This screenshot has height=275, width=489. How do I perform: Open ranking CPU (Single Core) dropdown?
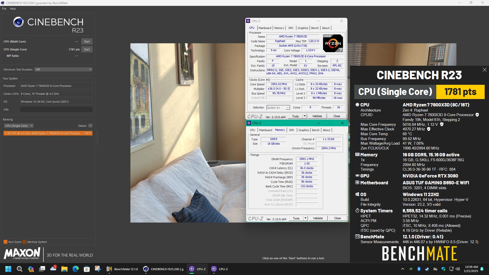tap(19, 126)
